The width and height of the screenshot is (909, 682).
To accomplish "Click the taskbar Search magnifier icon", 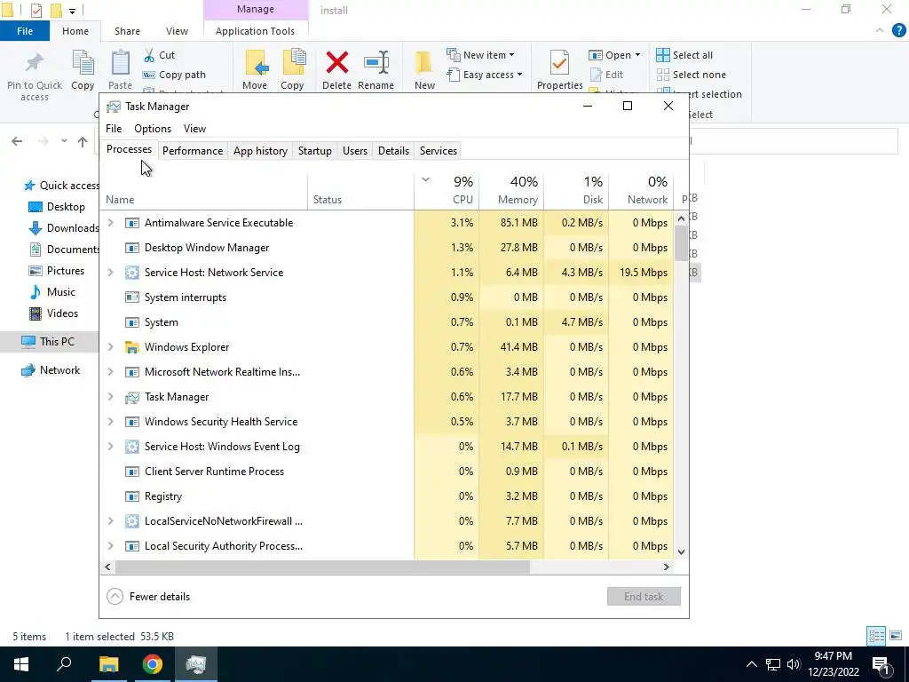I will (x=64, y=664).
